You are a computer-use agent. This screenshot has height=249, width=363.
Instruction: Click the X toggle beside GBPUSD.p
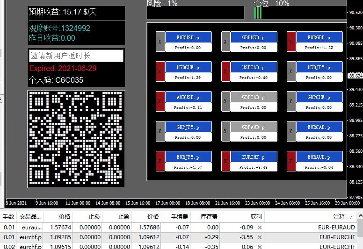coord(225,42)
